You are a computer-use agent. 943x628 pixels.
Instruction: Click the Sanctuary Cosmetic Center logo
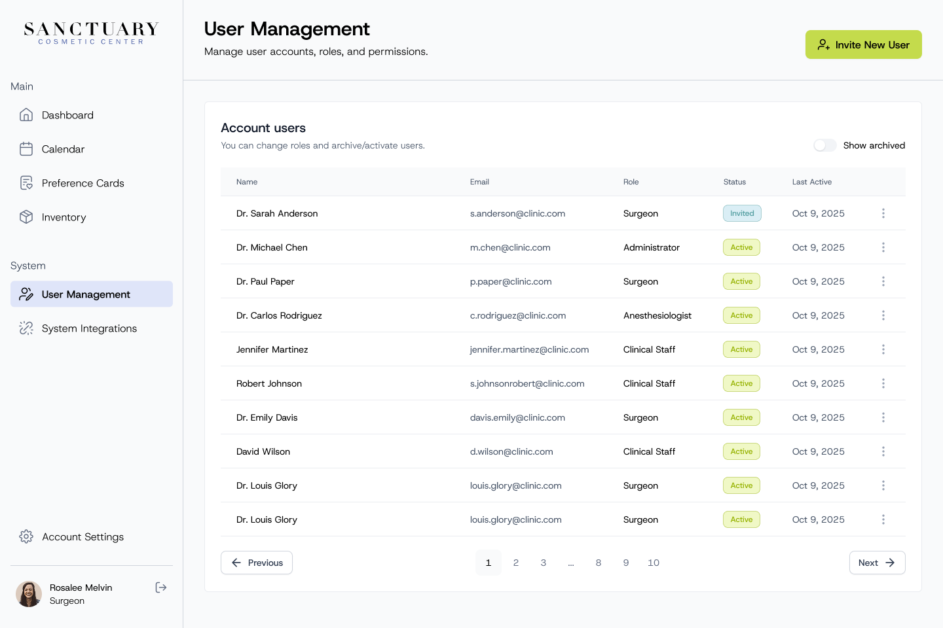click(x=92, y=33)
